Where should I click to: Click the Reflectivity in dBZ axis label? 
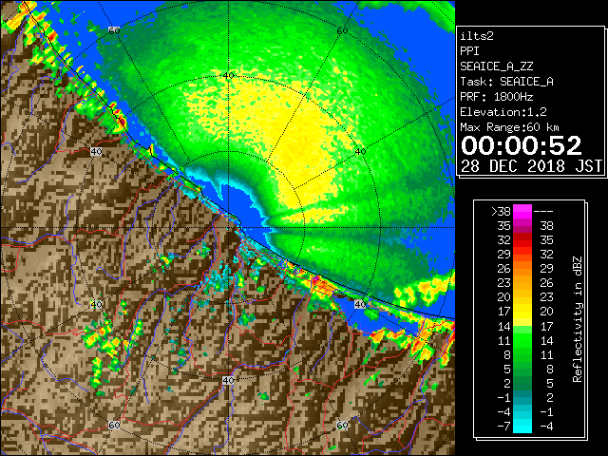pos(577,319)
